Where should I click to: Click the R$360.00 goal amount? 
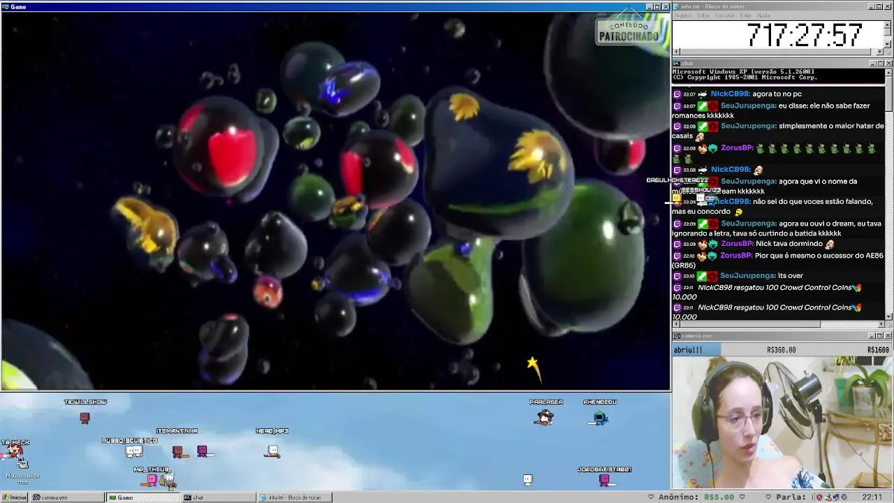782,350
